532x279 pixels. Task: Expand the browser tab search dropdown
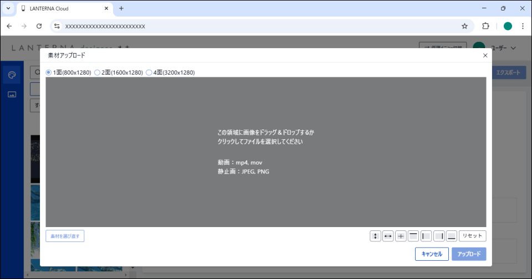point(8,8)
